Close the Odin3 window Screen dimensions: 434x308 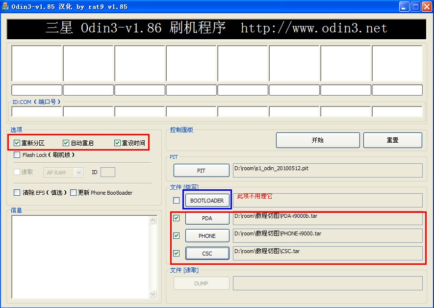click(427, 7)
